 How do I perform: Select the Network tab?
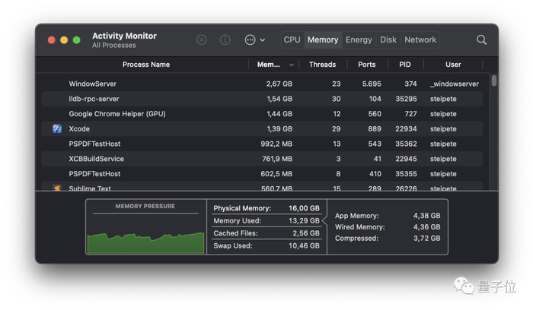click(x=420, y=40)
